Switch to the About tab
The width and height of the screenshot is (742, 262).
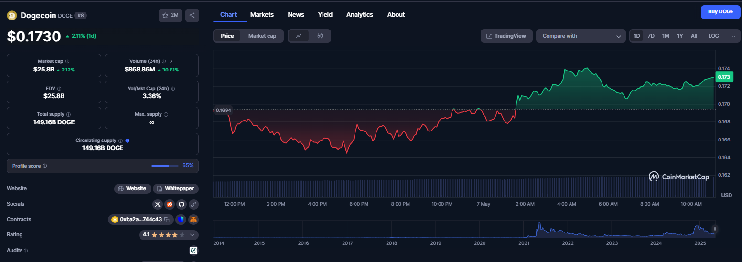point(396,14)
